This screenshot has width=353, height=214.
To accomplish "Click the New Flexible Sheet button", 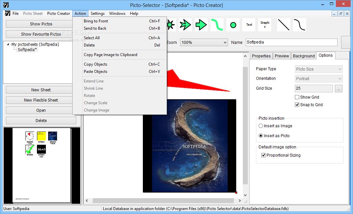I will [41, 100].
